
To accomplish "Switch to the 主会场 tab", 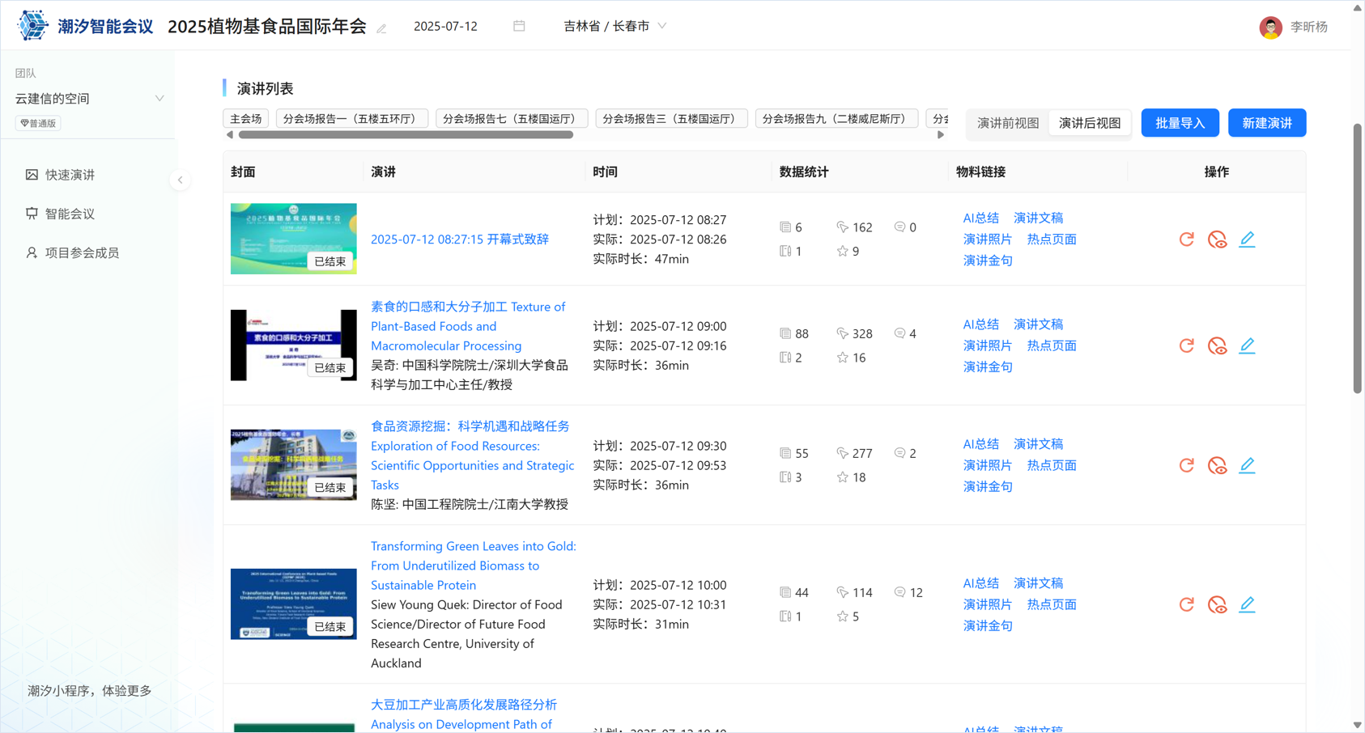I will tap(245, 117).
